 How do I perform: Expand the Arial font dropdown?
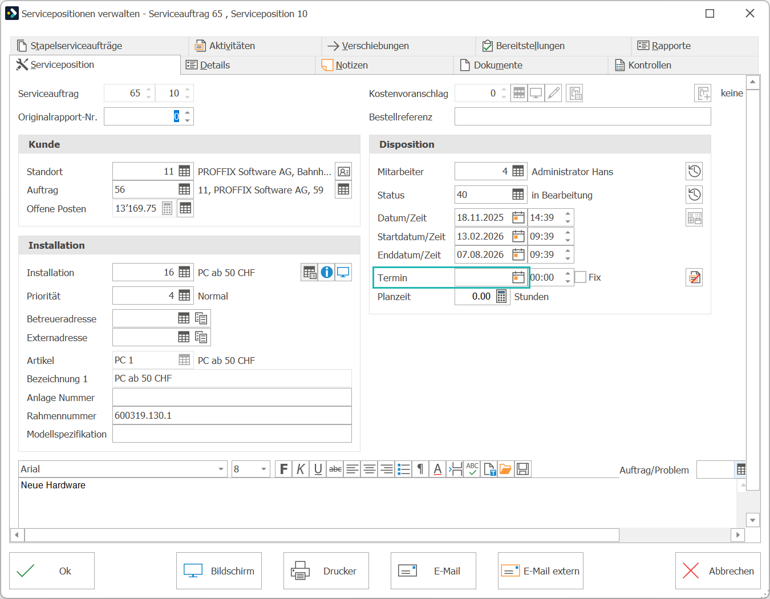click(221, 469)
